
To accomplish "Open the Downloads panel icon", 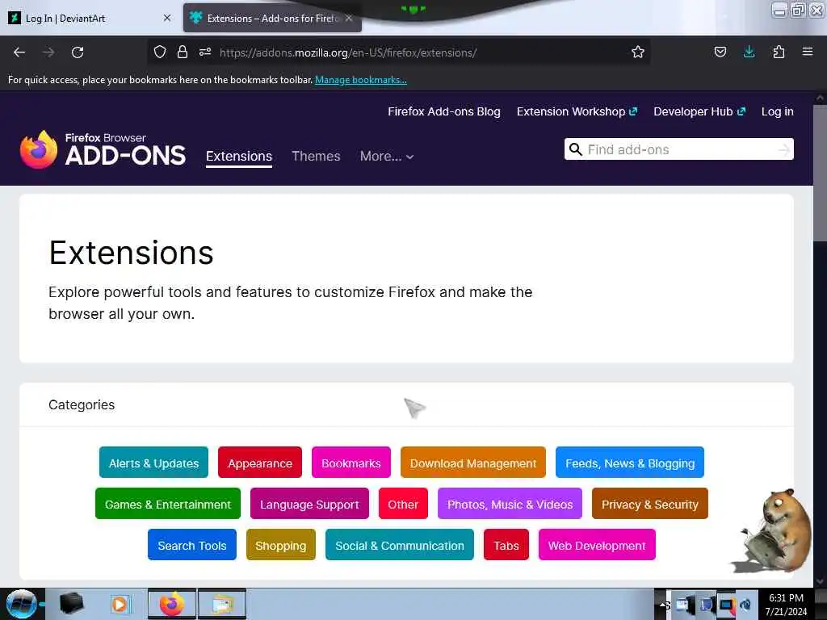I will (x=749, y=52).
